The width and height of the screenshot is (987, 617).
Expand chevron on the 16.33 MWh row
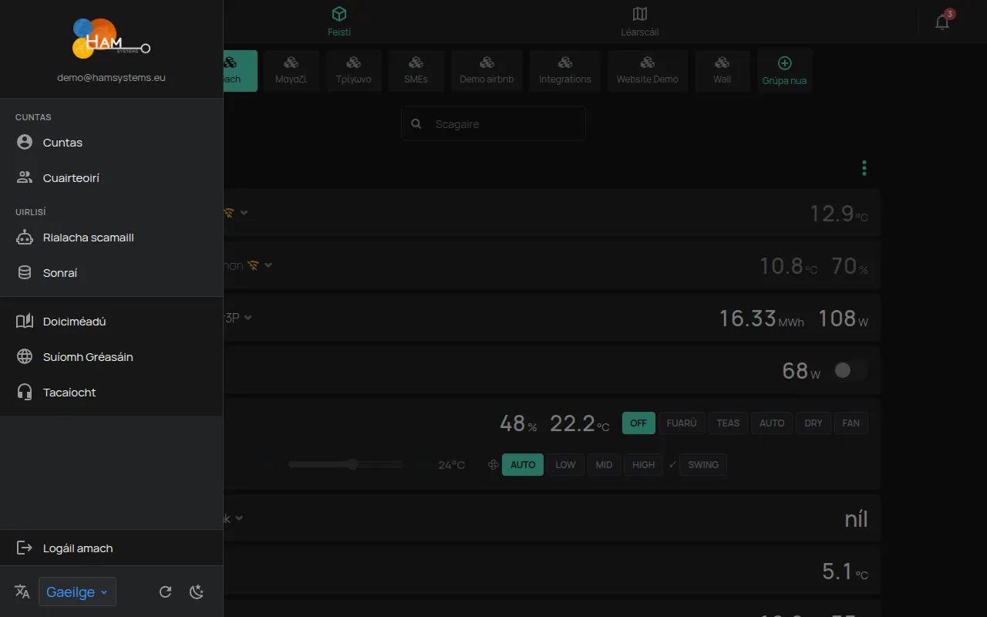[248, 317]
